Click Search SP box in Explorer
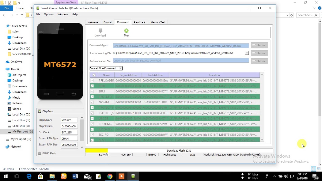 coord(308,15)
